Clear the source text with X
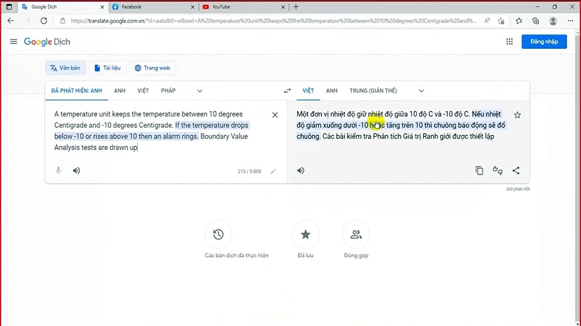The width and height of the screenshot is (581, 326). (x=275, y=115)
